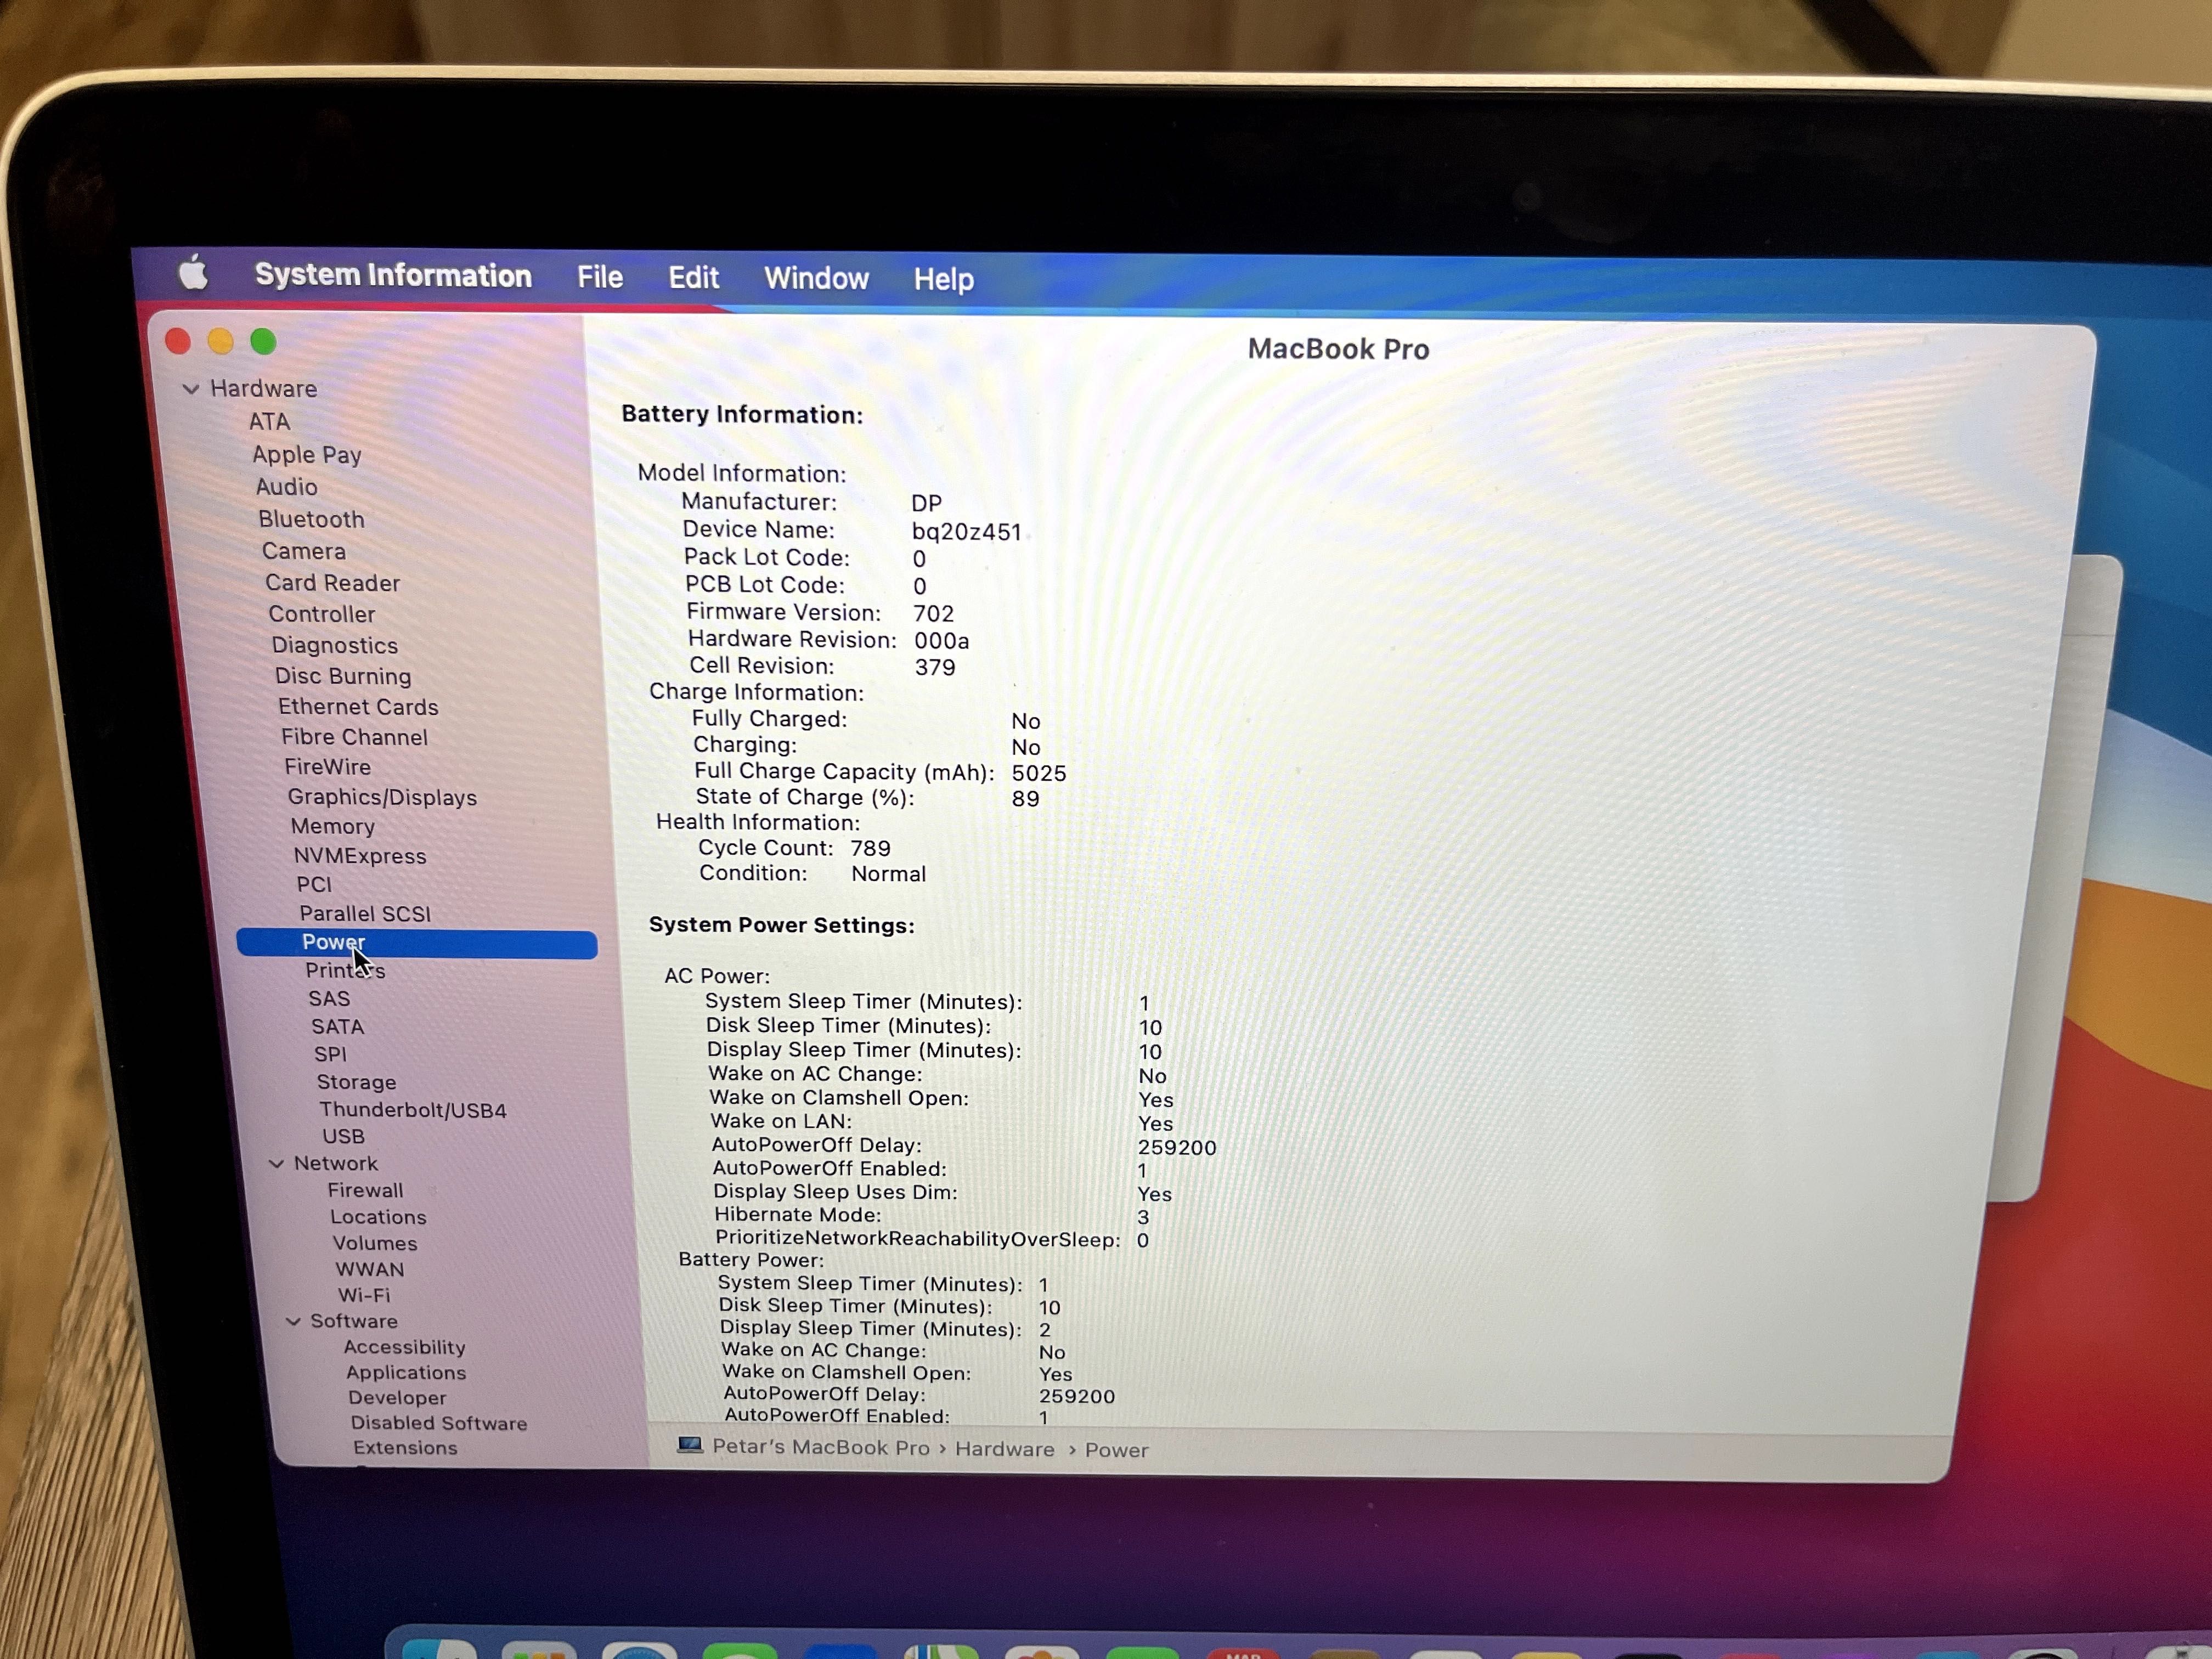
Task: Click the Full Charge Capacity value 5025
Action: click(x=1039, y=773)
